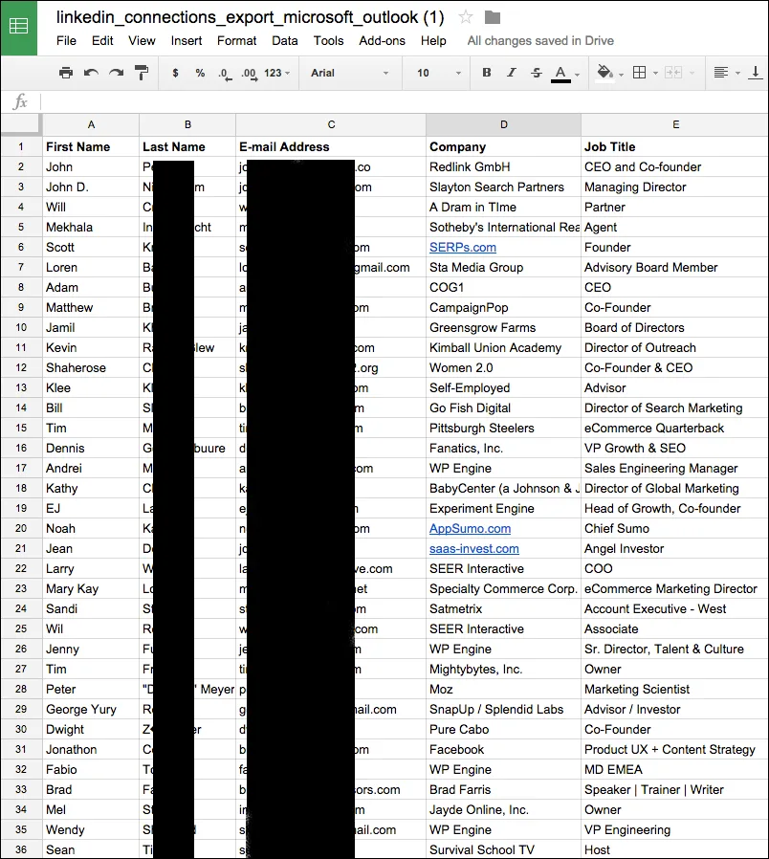Format as currency with dollar icon
Screen dimensions: 769x859
coord(175,73)
